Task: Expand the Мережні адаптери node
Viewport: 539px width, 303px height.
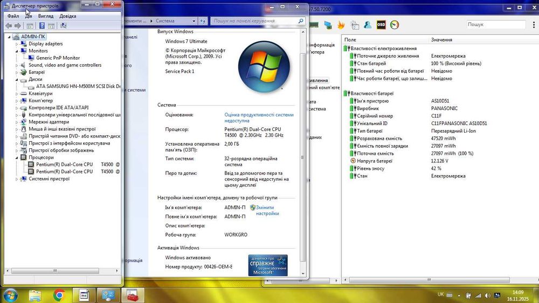Action: point(17,122)
